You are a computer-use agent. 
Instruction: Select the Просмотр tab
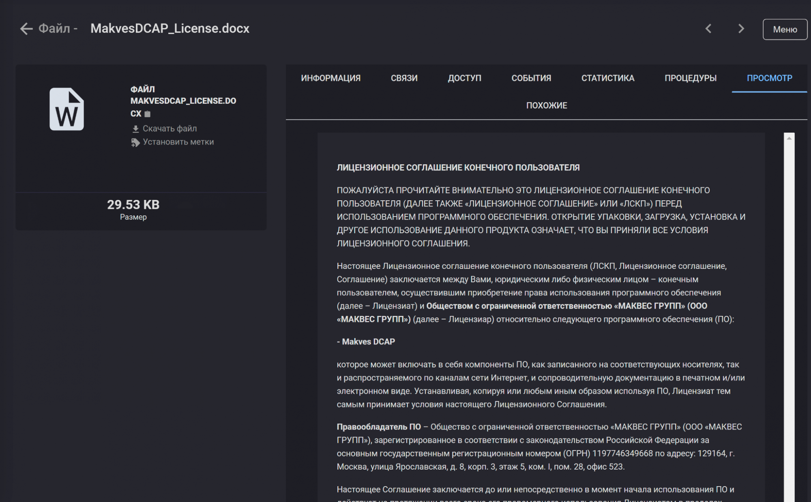coord(769,78)
